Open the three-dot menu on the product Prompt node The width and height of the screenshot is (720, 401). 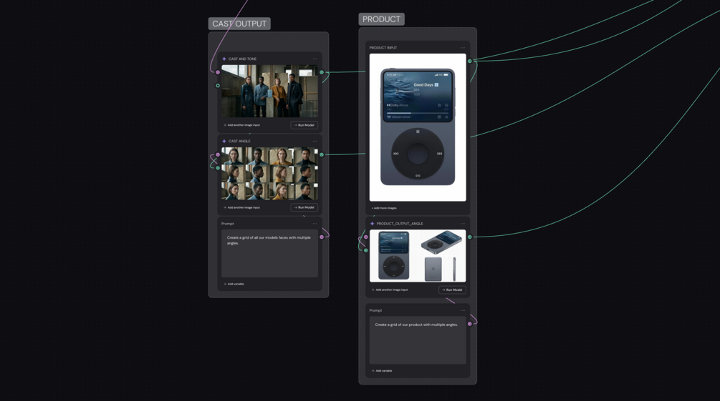point(463,310)
